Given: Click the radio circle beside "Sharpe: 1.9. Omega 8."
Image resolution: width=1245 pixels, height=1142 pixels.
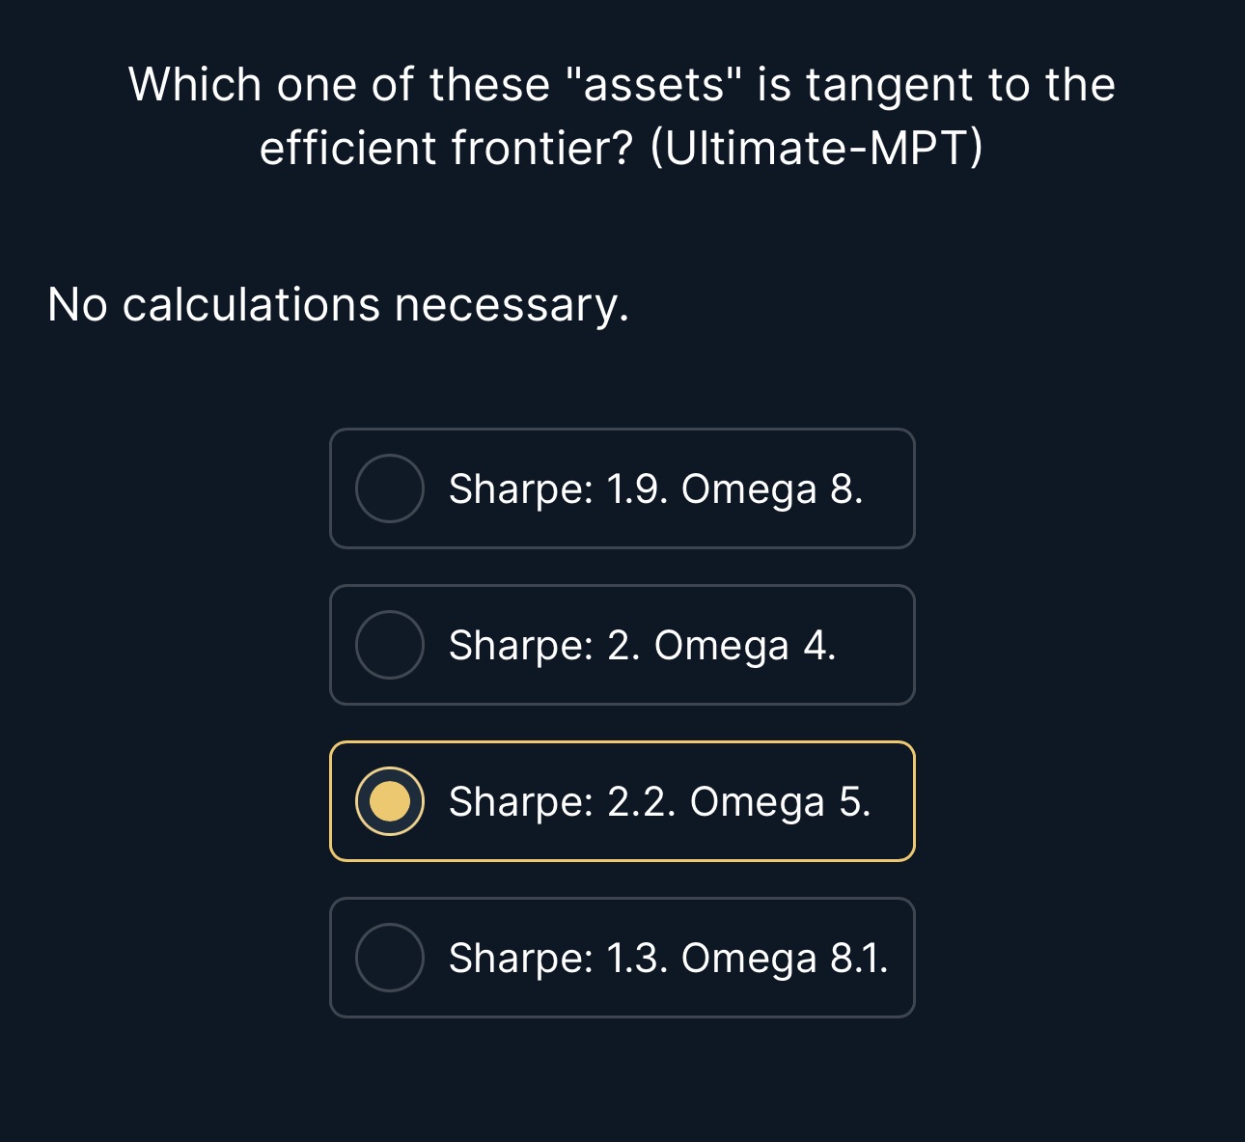Looking at the screenshot, I should point(390,489).
